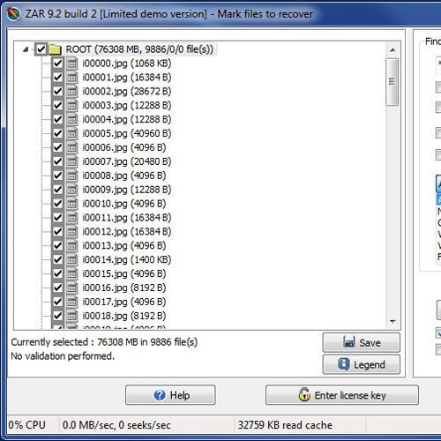Click the '0% CPU' status bar entry

point(26,425)
